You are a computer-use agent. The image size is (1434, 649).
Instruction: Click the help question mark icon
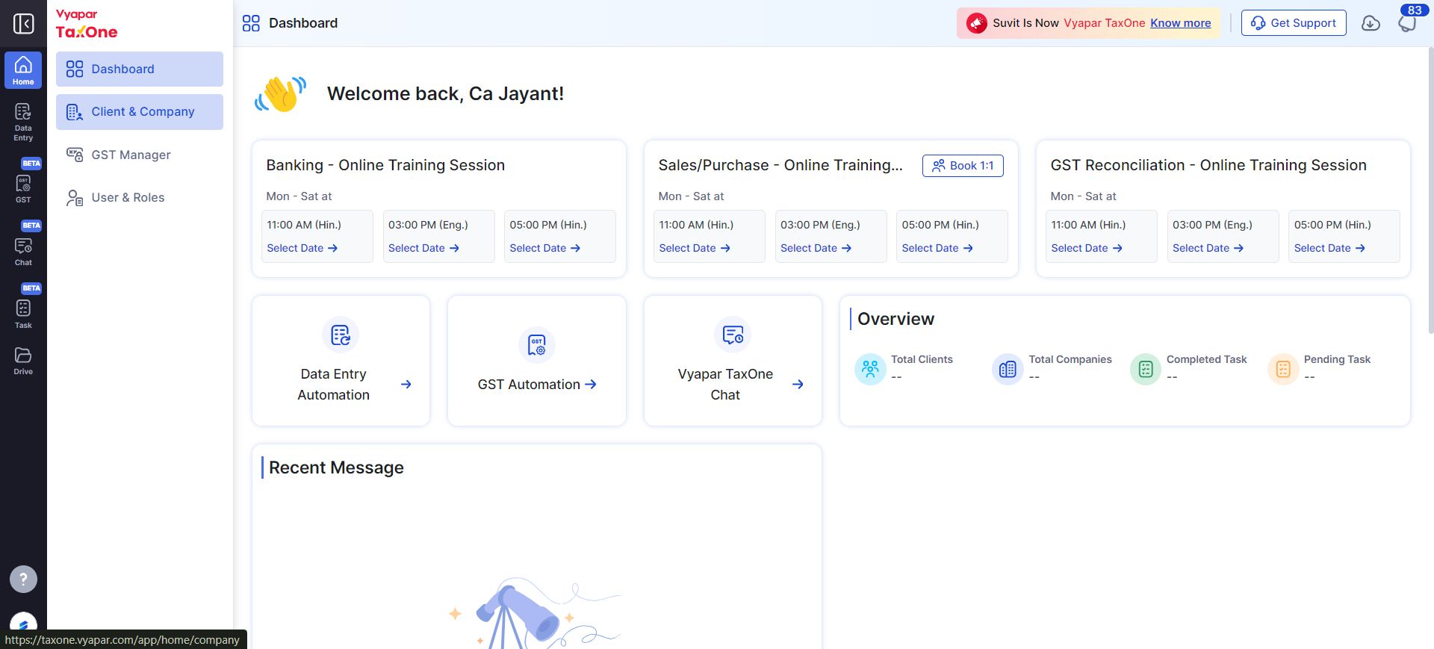23,579
